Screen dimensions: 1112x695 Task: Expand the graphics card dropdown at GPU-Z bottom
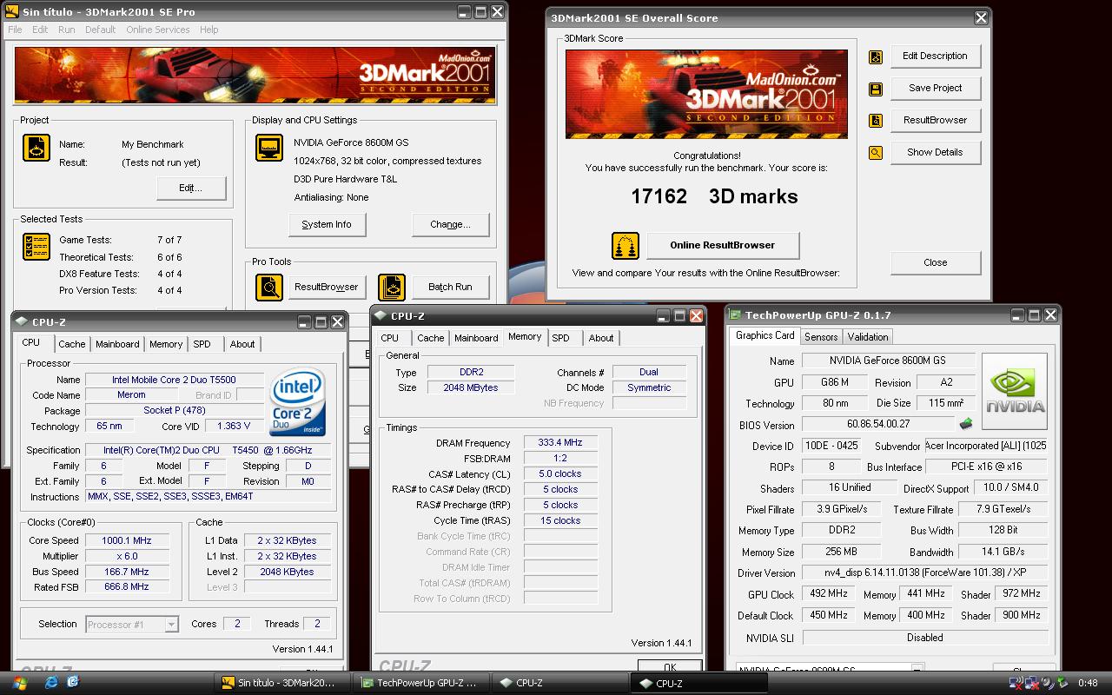coord(917,669)
